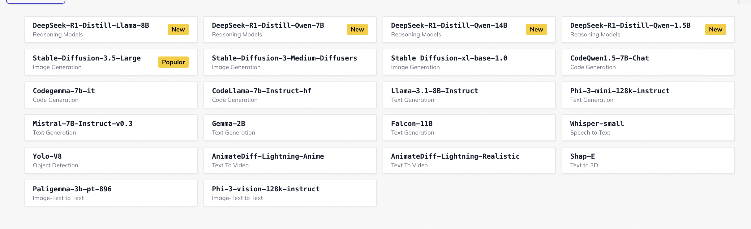This screenshot has width=751, height=229.
Task: Click the New badge on DeepSeek-R1-Distill-Qwen-14B
Action: coord(536,30)
